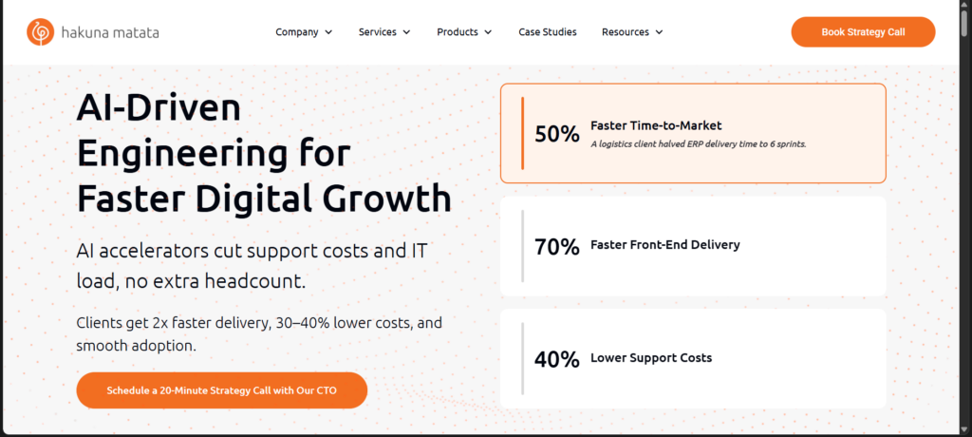Select the 50% Faster Time-to-Market card
This screenshot has height=437, width=972.
[x=693, y=133]
